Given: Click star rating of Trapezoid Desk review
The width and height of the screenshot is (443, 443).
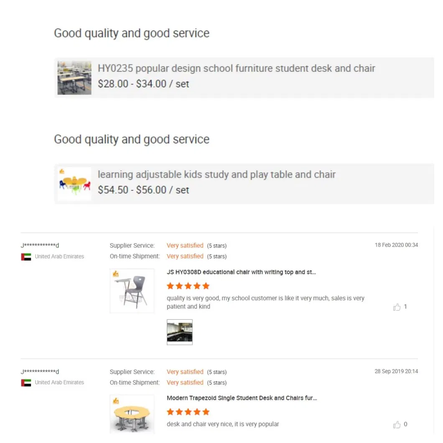Looking at the screenshot, I should pos(188,412).
